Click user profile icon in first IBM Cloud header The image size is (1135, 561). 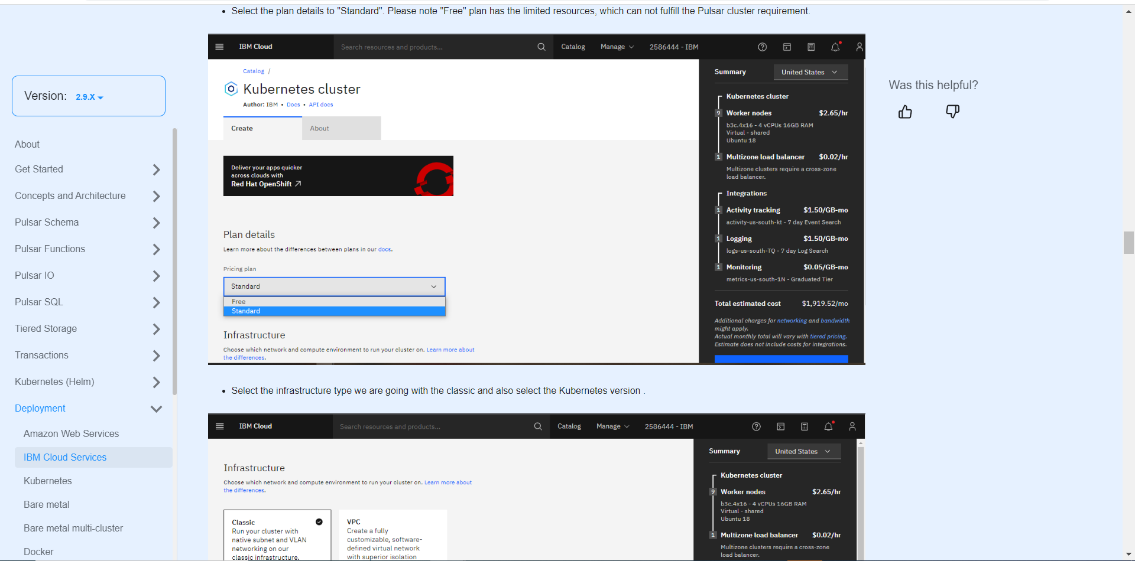point(860,47)
